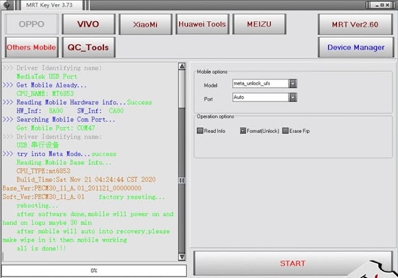
Task: Expand the Port dropdown arrow
Action: [293, 97]
